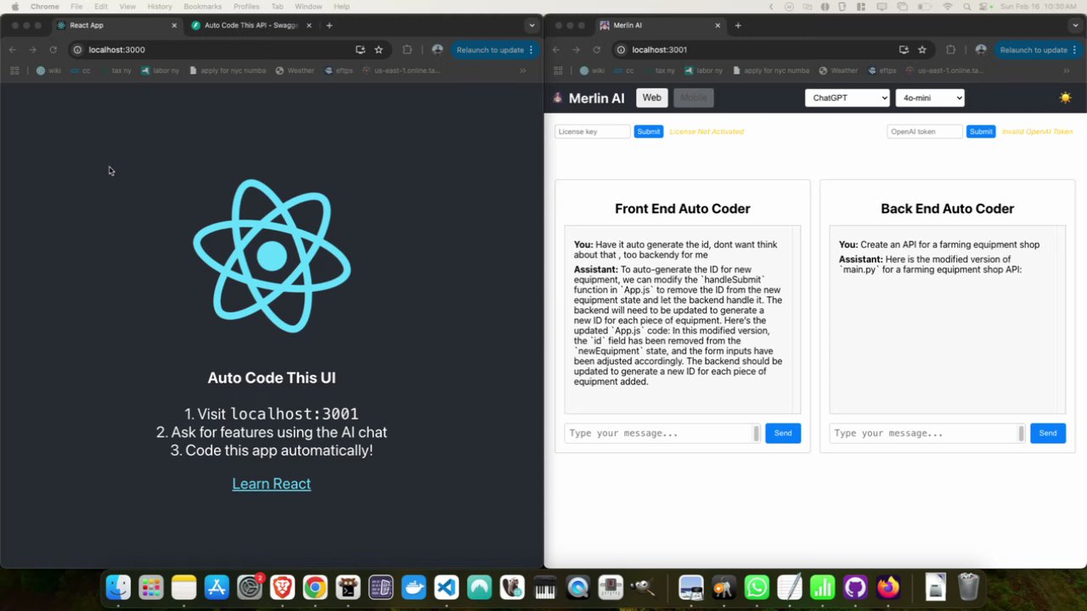Open the View menu
Screen dimensions: 1087x611
127,7
